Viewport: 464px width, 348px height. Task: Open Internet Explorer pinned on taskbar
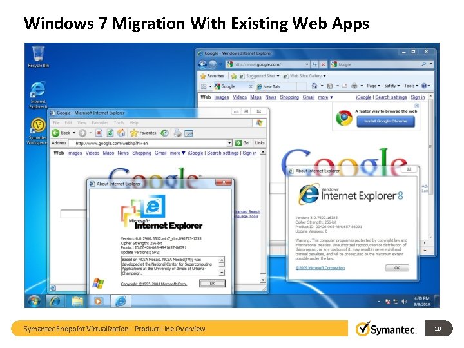(55, 301)
